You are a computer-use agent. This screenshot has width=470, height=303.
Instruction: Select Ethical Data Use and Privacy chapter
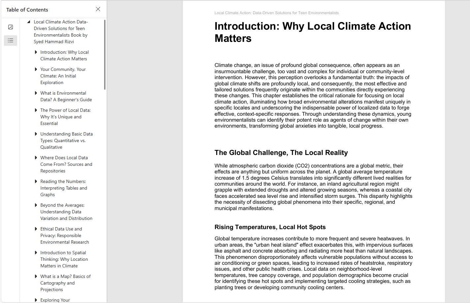64,235
